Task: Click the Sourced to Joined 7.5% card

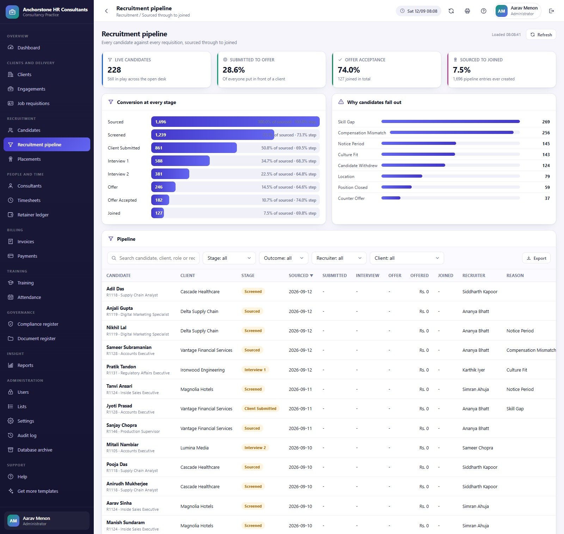Action: coord(502,69)
